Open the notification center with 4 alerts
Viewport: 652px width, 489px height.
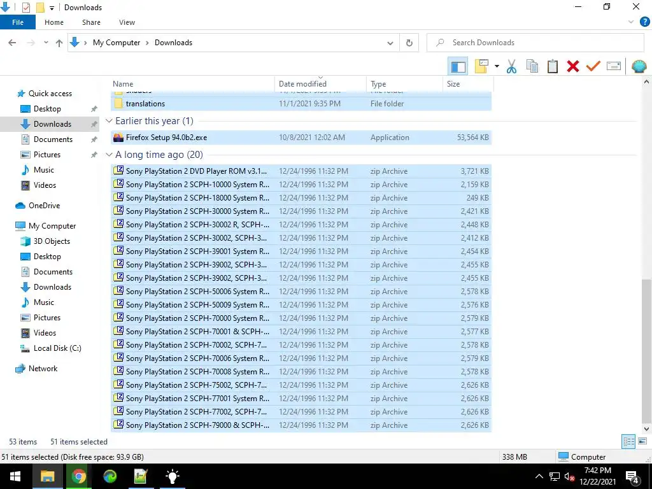click(632, 478)
